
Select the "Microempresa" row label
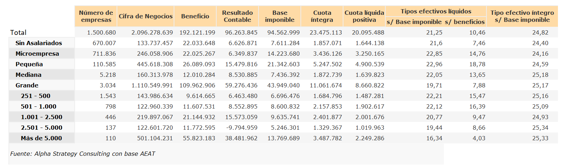(37, 54)
